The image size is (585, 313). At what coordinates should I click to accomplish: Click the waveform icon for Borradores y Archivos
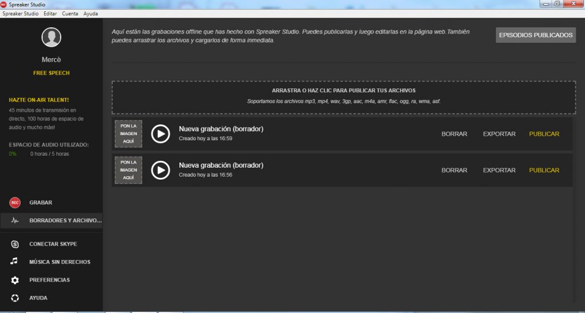coord(15,220)
